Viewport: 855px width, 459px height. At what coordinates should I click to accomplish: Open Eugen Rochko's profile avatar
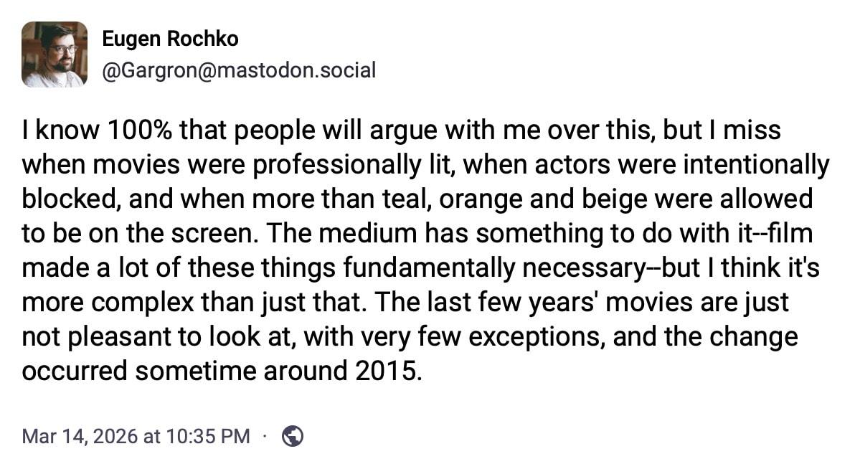tap(55, 55)
